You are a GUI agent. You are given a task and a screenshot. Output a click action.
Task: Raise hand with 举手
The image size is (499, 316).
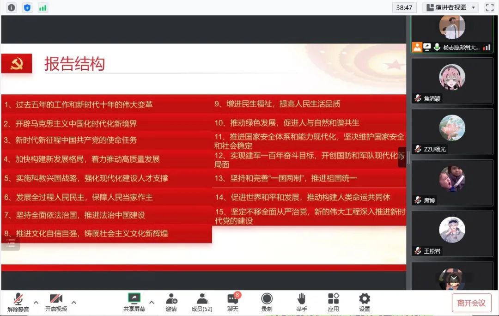click(x=301, y=302)
